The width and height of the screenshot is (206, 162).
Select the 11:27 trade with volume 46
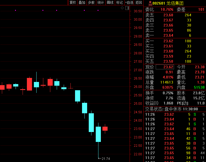(175, 129)
